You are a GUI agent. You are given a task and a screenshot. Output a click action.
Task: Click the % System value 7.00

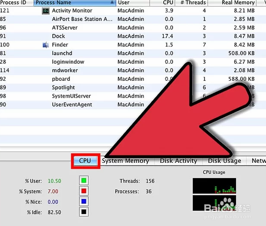pos(53,192)
